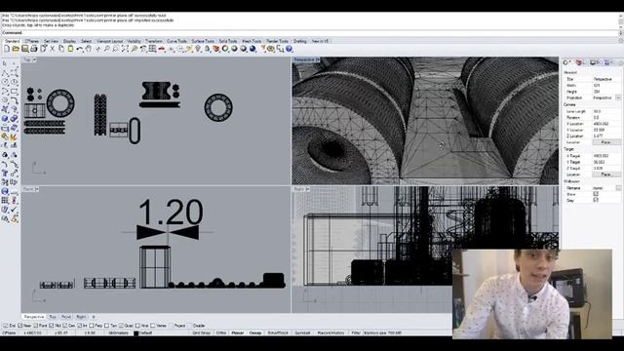Open the Edit Layers icon

tap(216, 49)
